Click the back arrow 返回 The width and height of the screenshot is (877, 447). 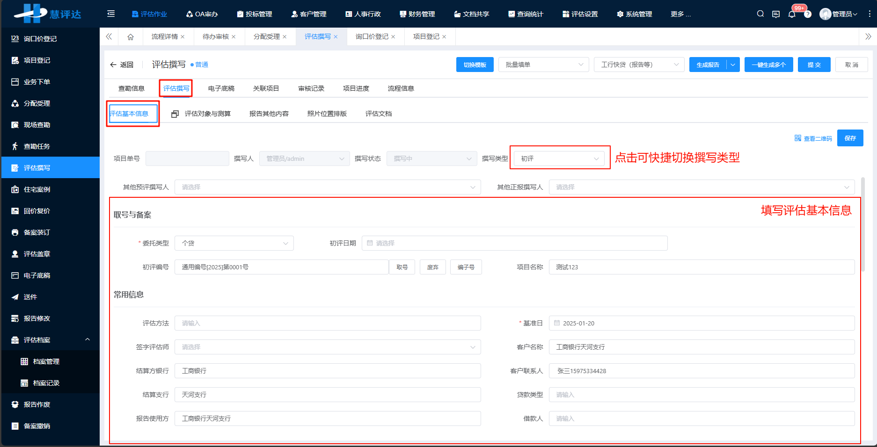(122, 65)
